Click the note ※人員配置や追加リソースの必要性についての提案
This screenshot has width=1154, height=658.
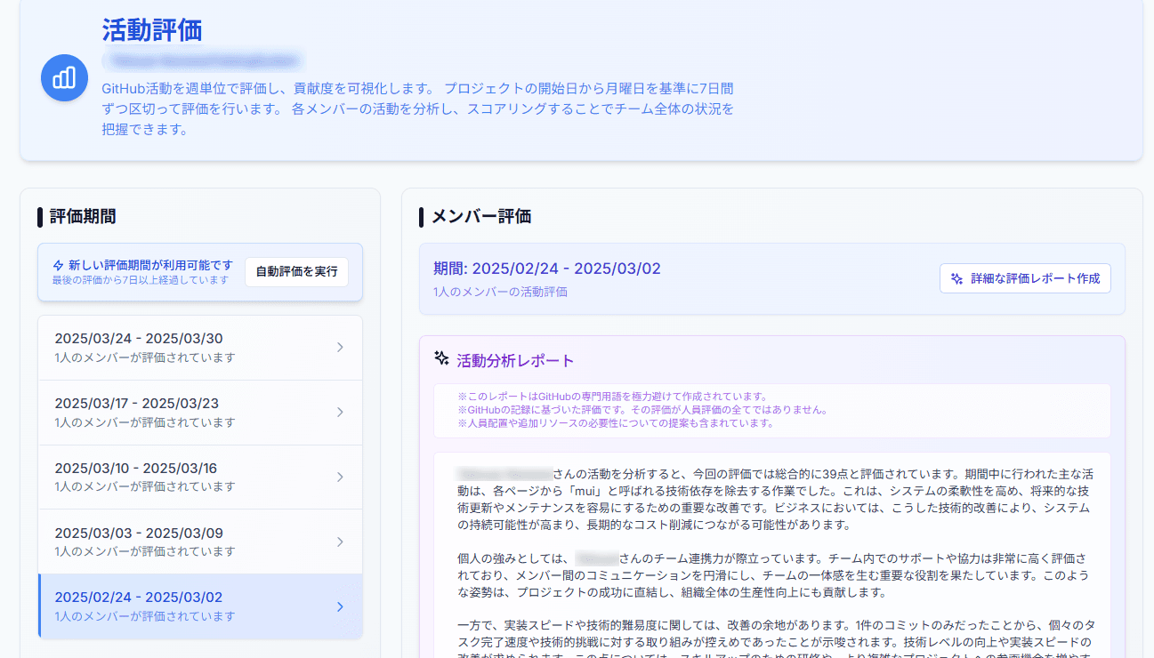point(616,423)
